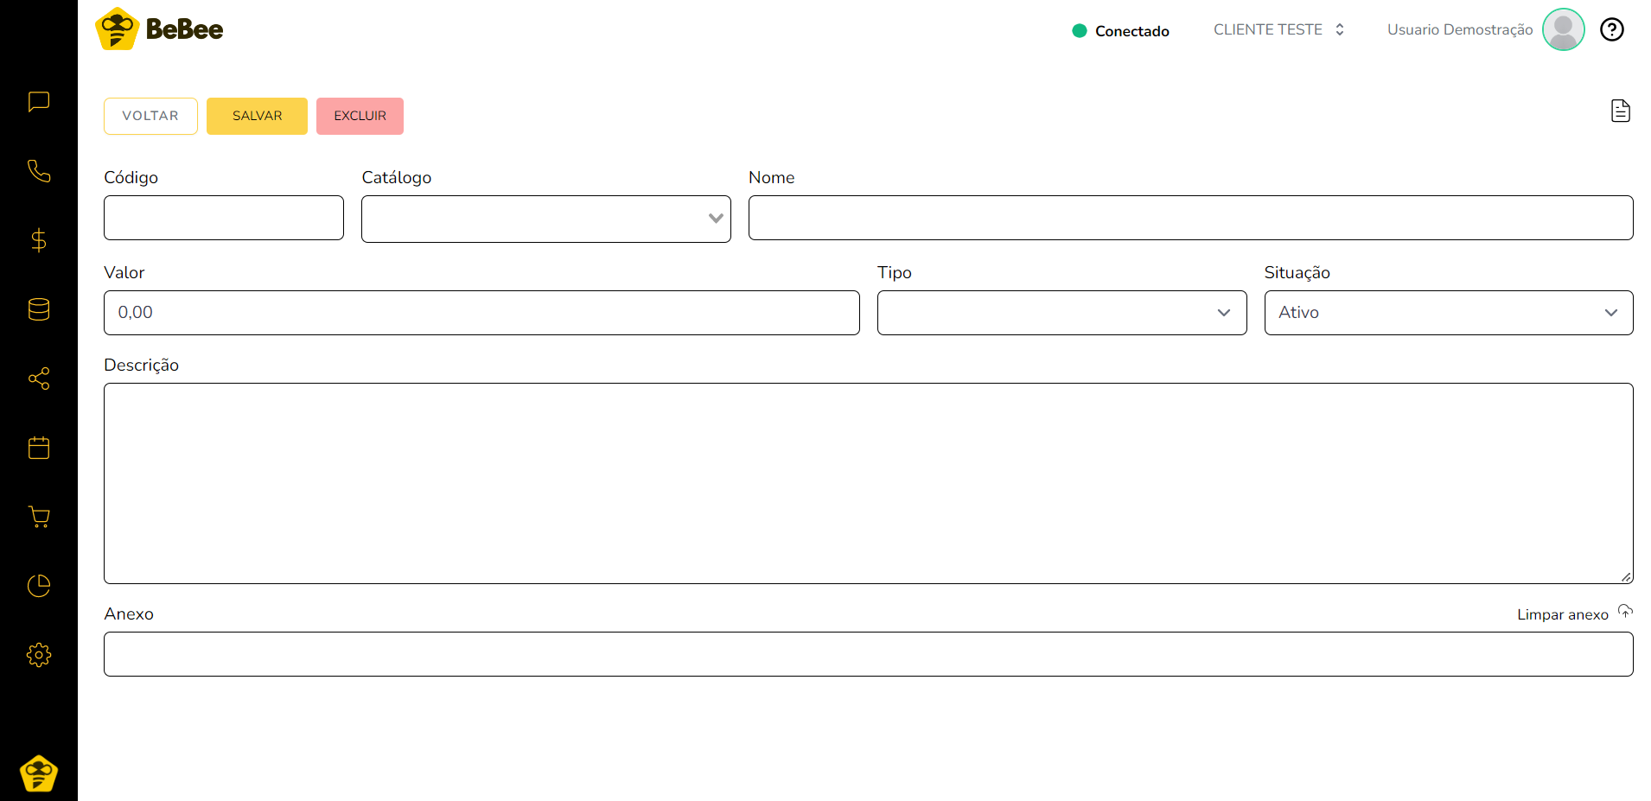Click into the Nome input field
Viewport: 1651px width, 801px height.
(1190, 218)
